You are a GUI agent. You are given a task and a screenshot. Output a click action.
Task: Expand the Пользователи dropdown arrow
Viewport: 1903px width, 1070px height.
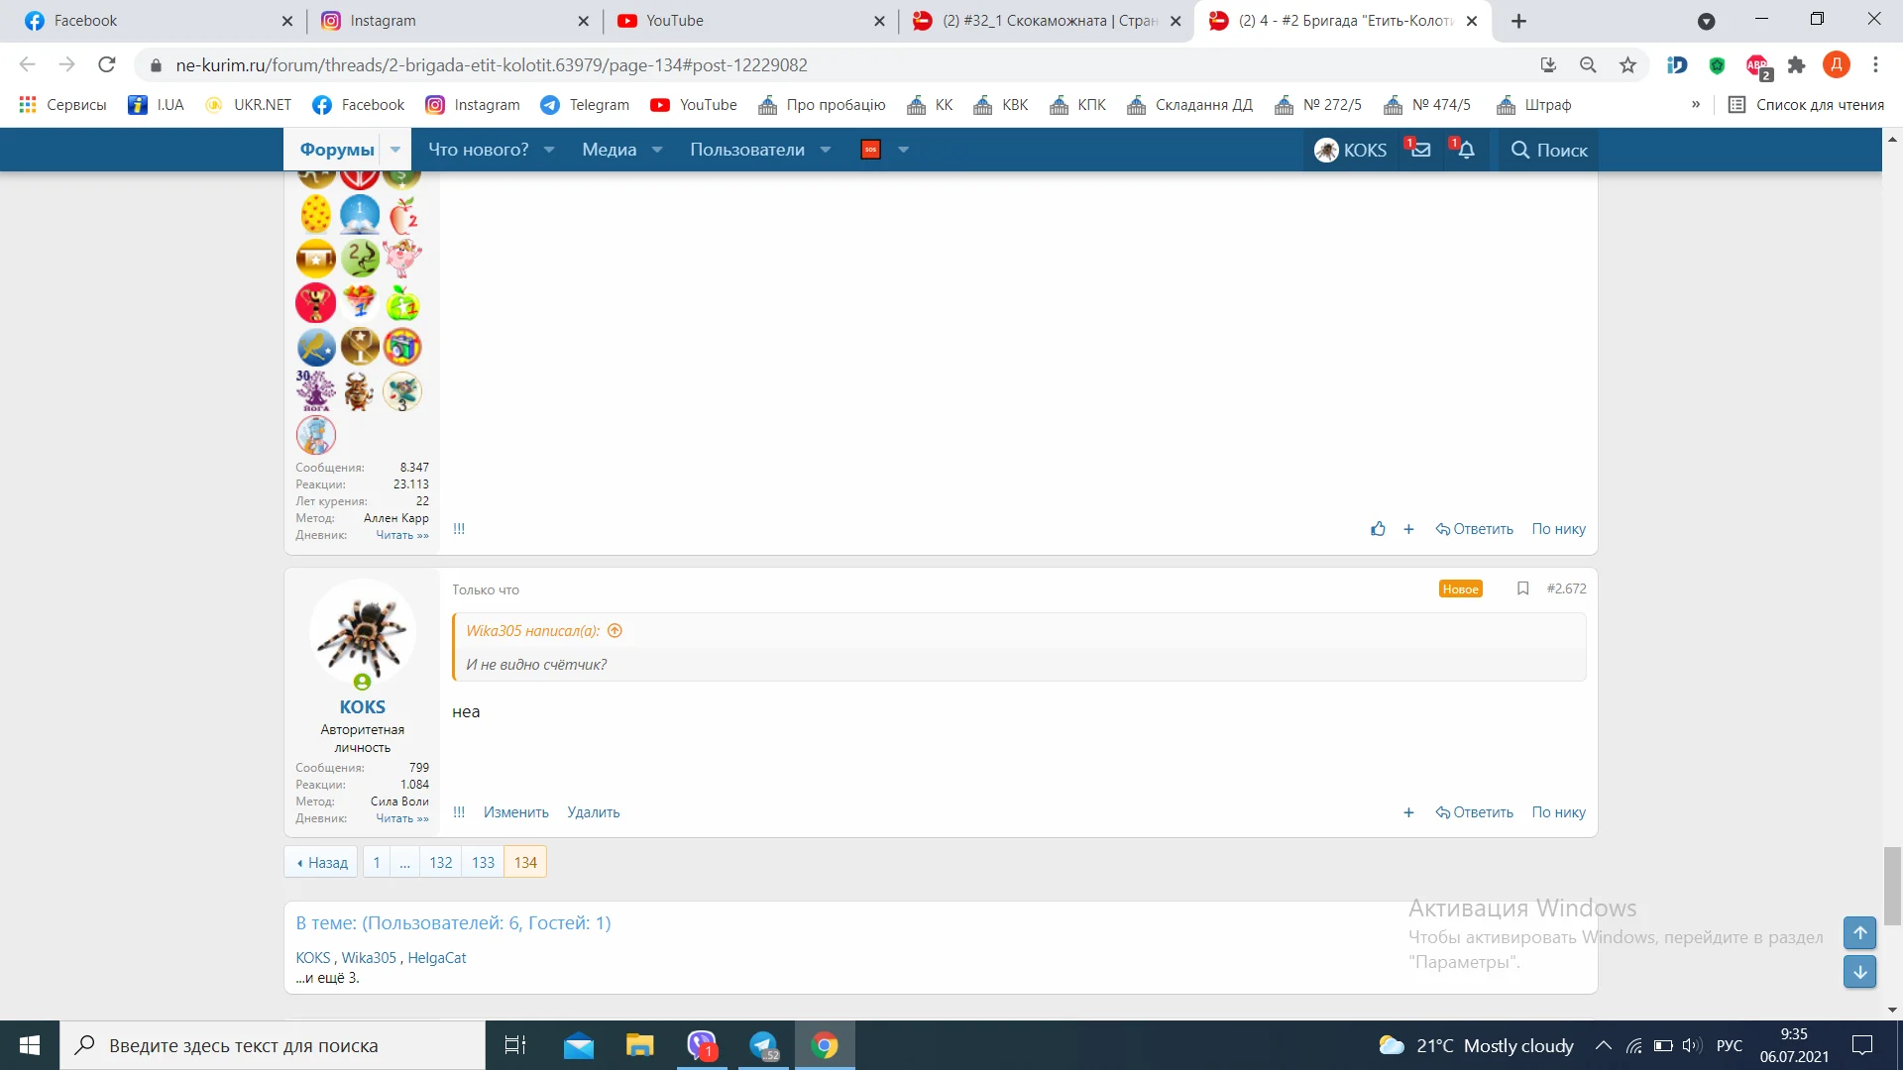(x=826, y=150)
